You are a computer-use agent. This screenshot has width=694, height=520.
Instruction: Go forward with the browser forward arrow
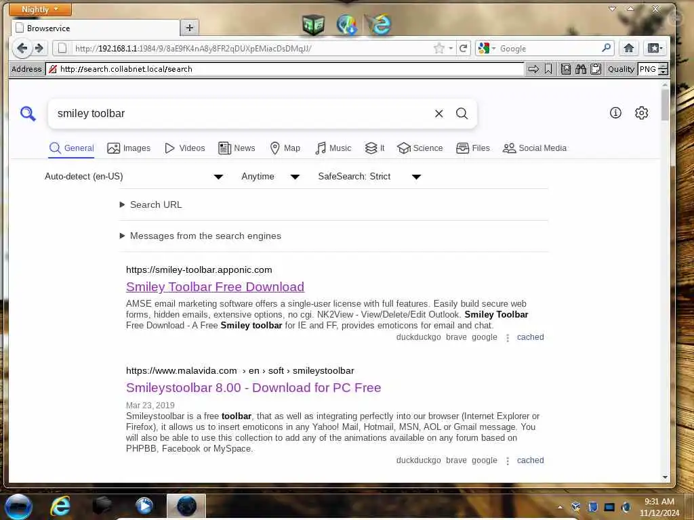(x=39, y=48)
